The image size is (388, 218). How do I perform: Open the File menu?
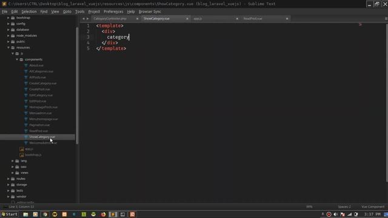pyautogui.click(x=4, y=12)
